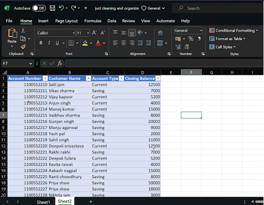
Task: Click Middle Align icon
Action: [x=123, y=33]
